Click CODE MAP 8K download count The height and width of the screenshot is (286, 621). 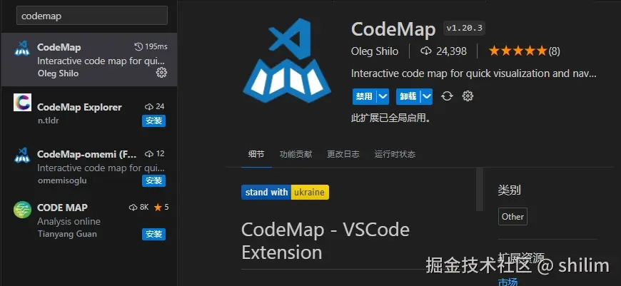point(139,207)
